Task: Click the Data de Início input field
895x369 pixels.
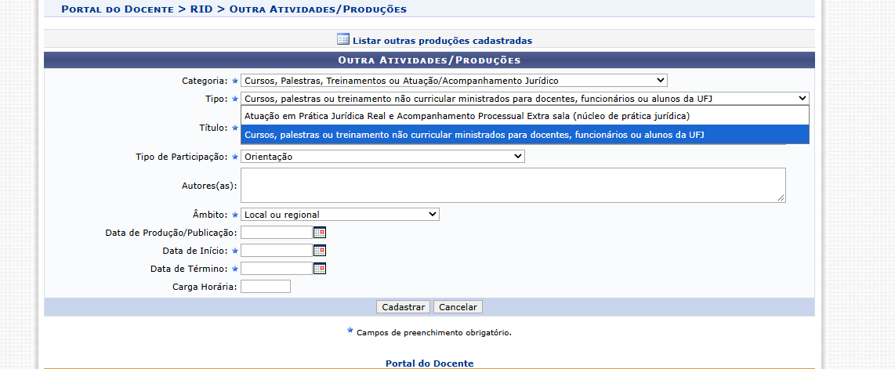Action: tap(277, 251)
